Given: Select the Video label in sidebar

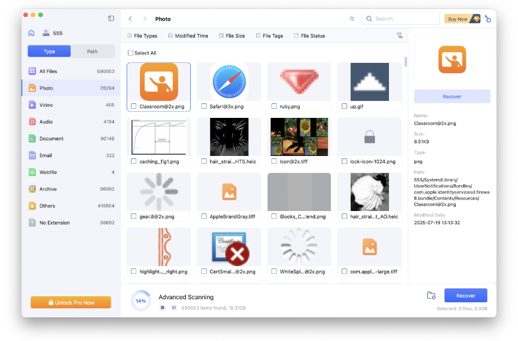Looking at the screenshot, I should coord(46,105).
